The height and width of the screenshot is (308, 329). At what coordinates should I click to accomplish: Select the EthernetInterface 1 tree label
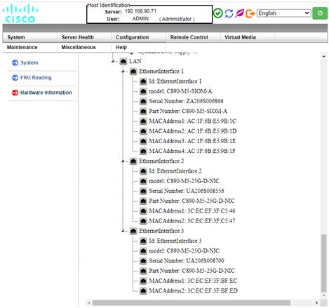click(x=161, y=72)
